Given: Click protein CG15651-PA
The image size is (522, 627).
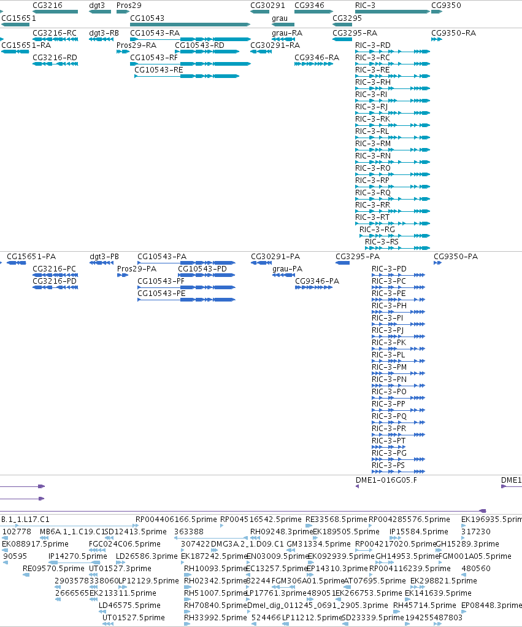Looking at the screenshot, I should [31, 257].
